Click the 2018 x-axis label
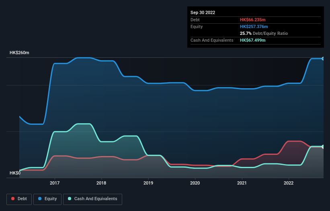This screenshot has width=330, height=211. pos(101,183)
